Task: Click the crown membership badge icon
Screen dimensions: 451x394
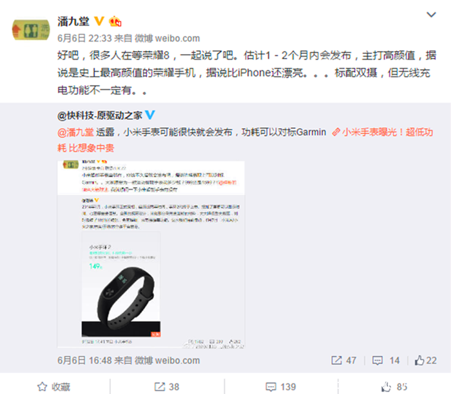Action: pyautogui.click(x=115, y=21)
